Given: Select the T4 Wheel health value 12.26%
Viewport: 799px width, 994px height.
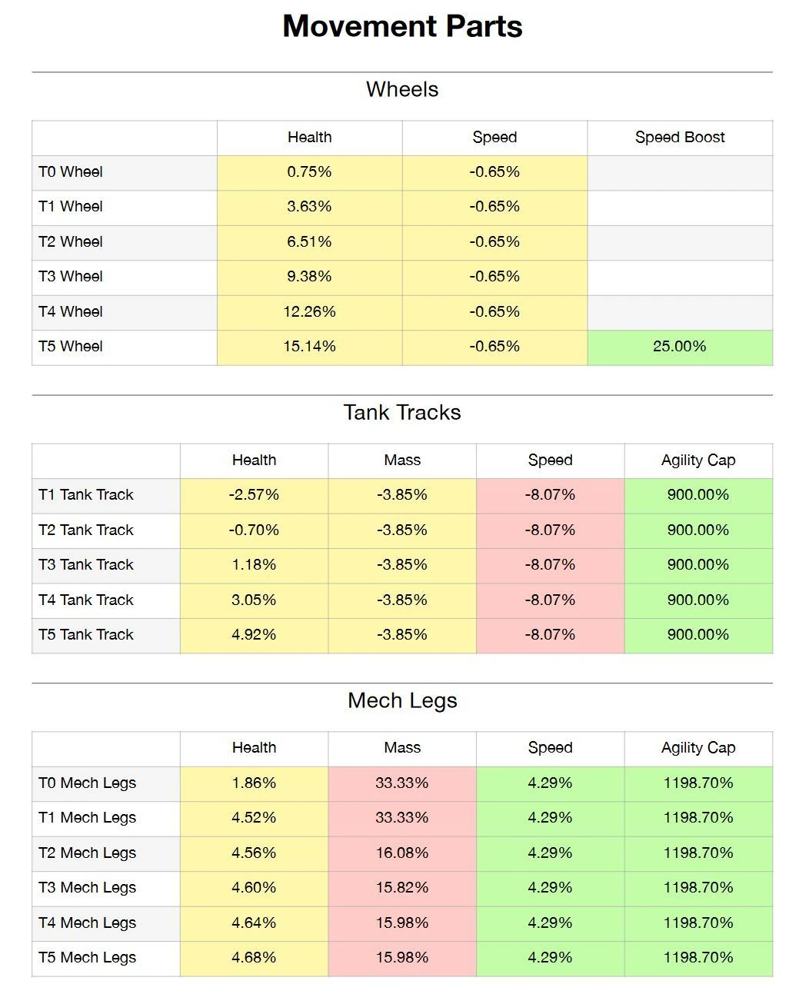Looking at the screenshot, I should pos(309,312).
